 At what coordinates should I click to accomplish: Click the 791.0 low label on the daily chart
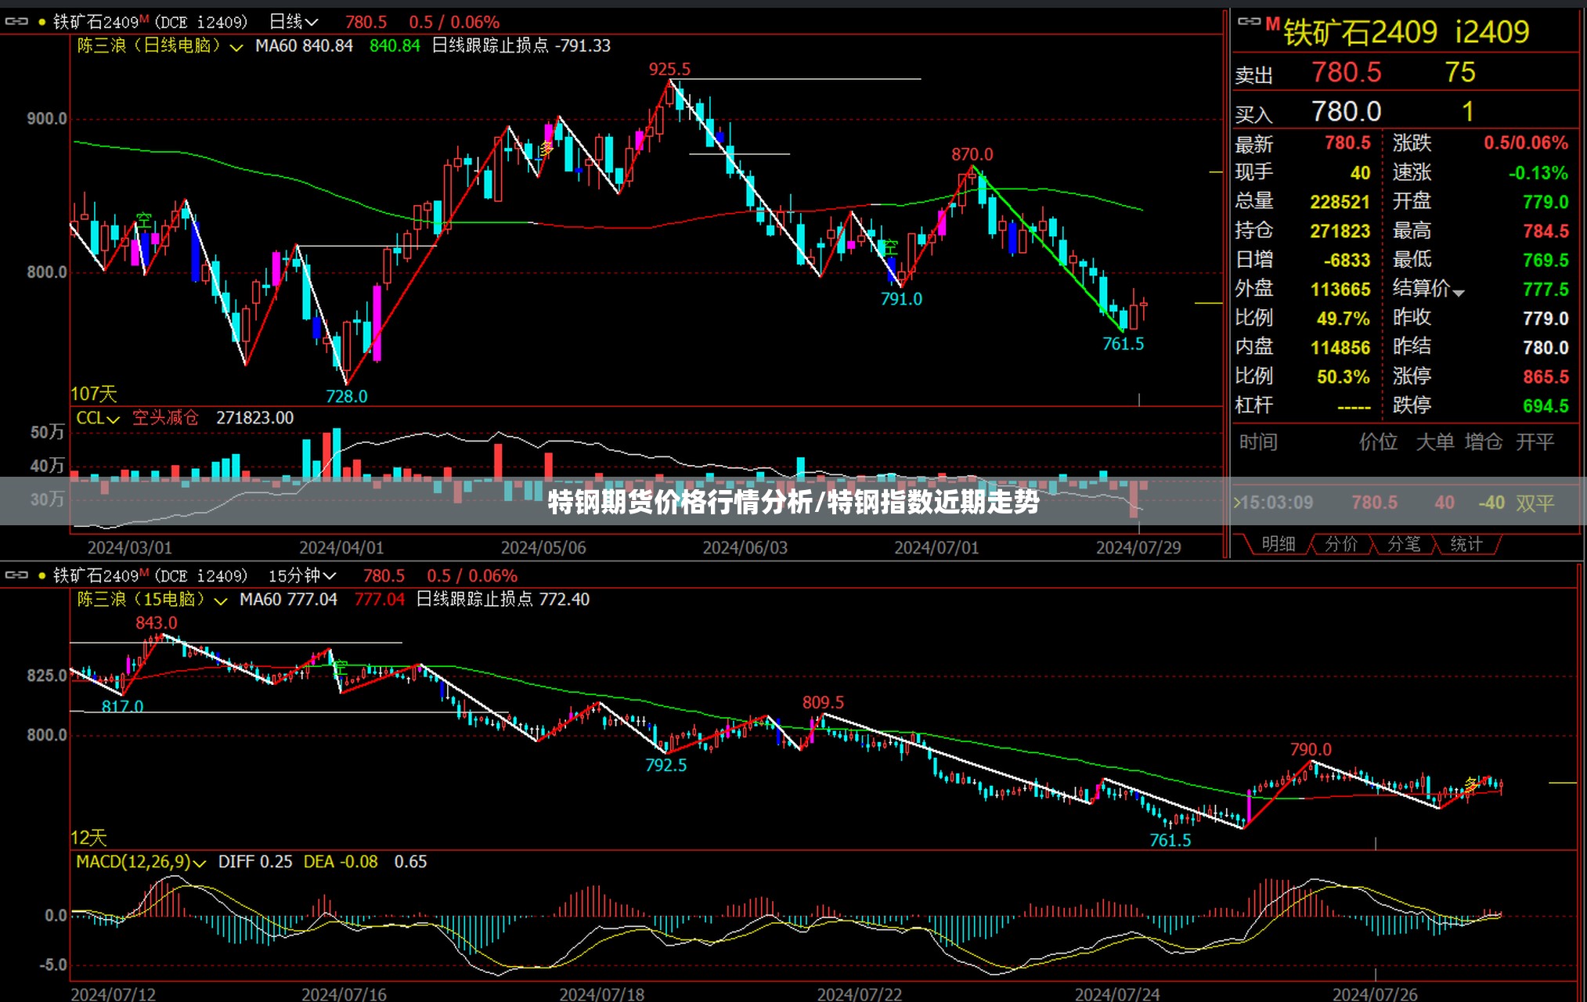pyautogui.click(x=901, y=299)
